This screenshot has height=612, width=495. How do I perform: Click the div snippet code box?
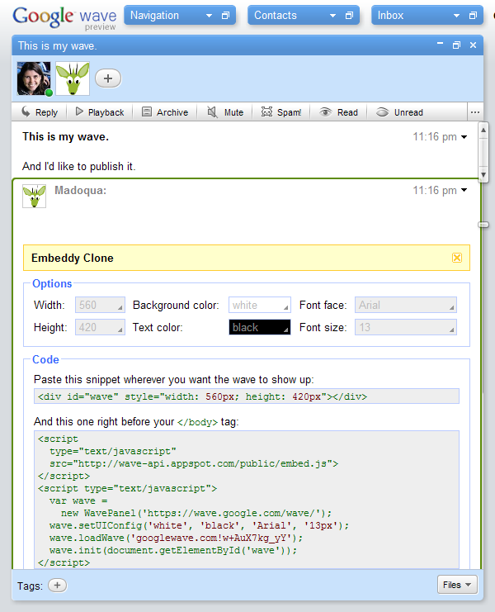(x=247, y=396)
